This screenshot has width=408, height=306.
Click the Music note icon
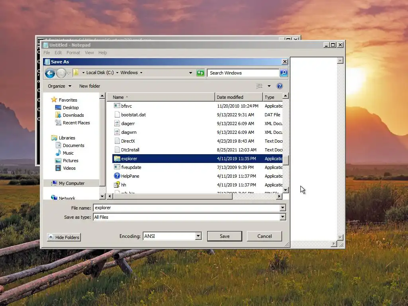[58, 153]
